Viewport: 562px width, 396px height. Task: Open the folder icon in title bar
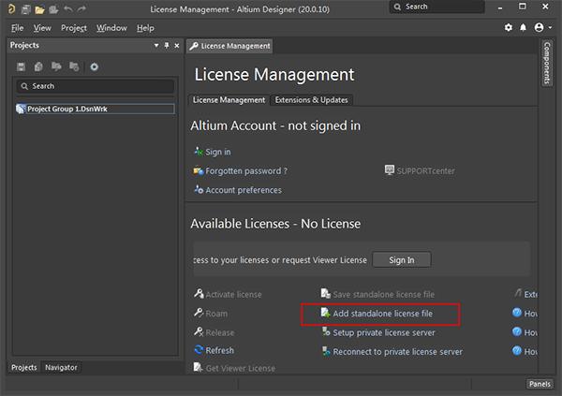pyautogui.click(x=39, y=9)
